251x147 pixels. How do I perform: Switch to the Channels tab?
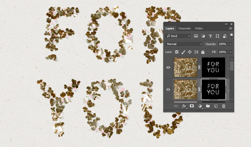184,29
